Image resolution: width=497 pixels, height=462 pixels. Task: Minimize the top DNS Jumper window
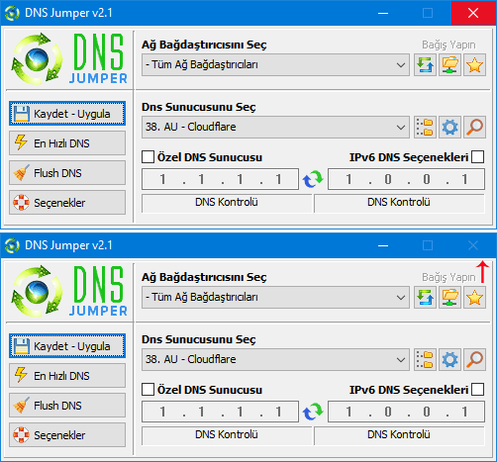(x=383, y=13)
